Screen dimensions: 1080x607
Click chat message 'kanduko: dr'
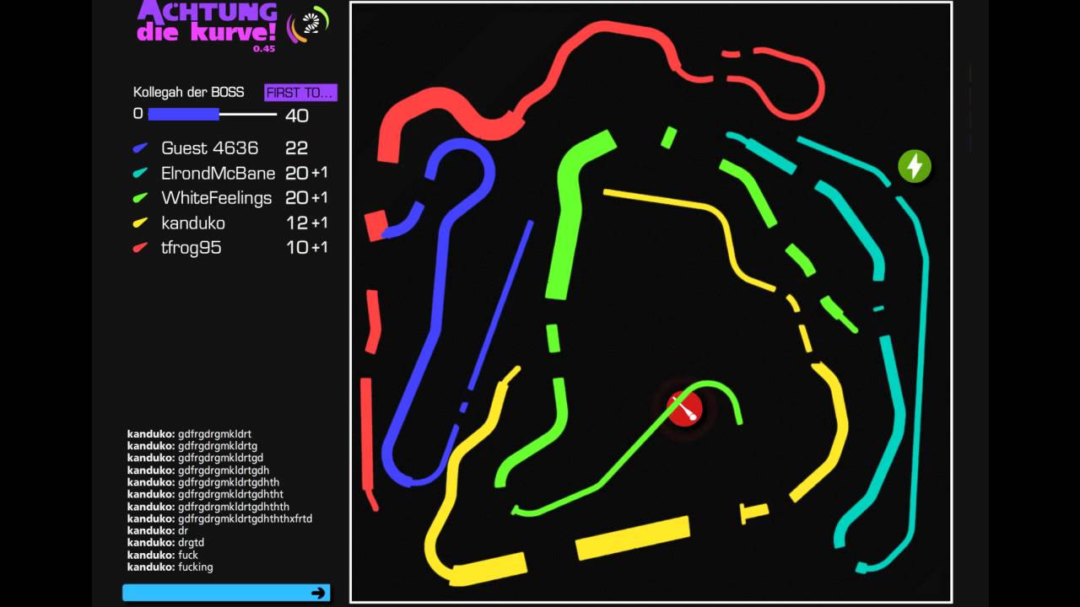[157, 531]
